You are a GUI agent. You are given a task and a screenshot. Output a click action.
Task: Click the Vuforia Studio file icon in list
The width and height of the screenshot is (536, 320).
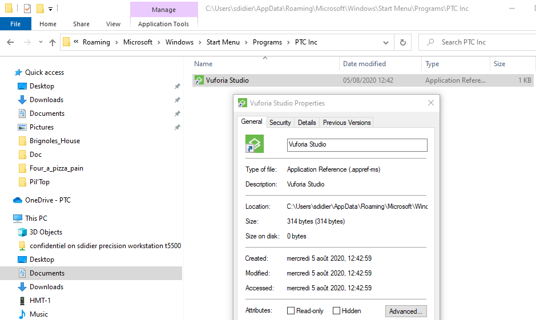click(199, 80)
